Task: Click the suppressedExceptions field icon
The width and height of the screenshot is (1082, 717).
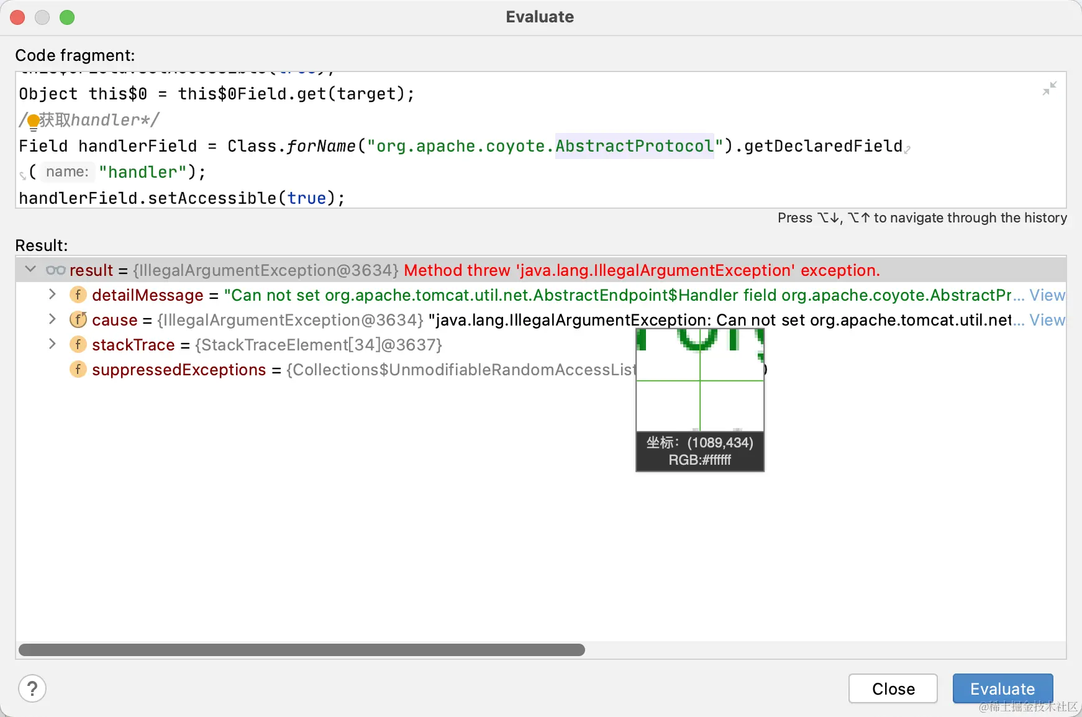Action: 78,369
